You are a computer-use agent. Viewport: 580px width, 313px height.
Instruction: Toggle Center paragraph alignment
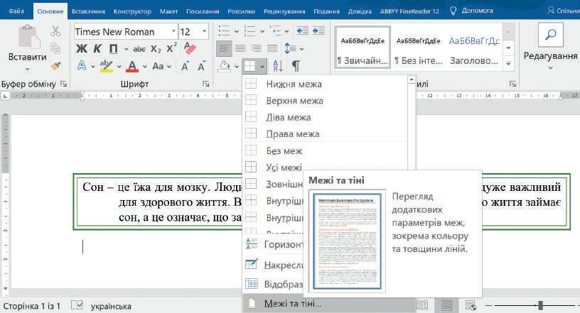(x=240, y=48)
